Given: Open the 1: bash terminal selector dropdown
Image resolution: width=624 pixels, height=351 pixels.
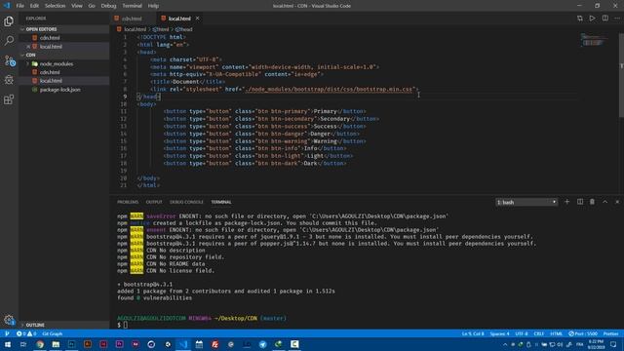Looking at the screenshot, I should 526,202.
